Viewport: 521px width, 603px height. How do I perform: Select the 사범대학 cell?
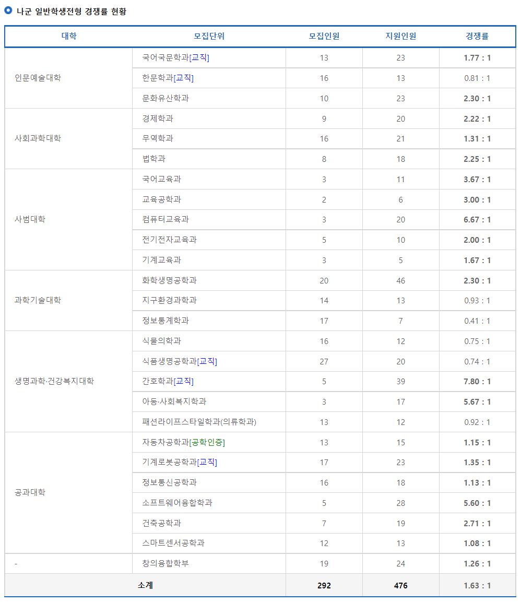[31, 219]
